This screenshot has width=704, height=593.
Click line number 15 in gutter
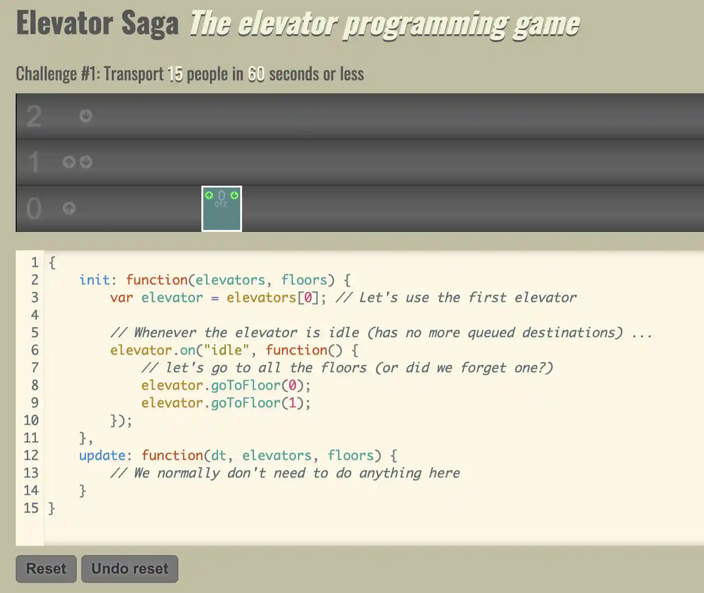tap(31, 508)
